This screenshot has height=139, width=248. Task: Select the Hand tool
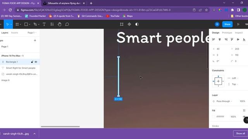(x=59, y=24)
